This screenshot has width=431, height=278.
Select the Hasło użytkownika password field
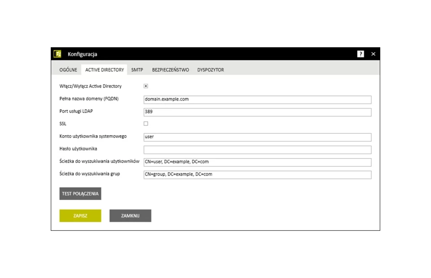[x=257, y=150]
